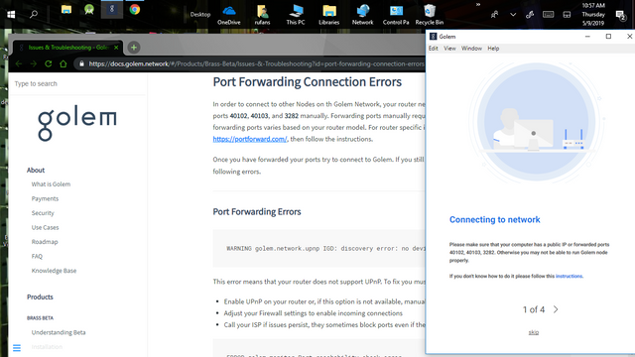
Task: Open taskbar search magnifier
Action: pyautogui.click(x=34, y=14)
